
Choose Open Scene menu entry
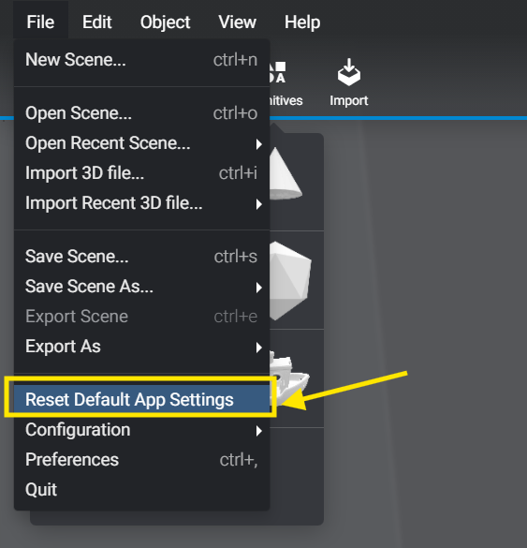click(141, 113)
